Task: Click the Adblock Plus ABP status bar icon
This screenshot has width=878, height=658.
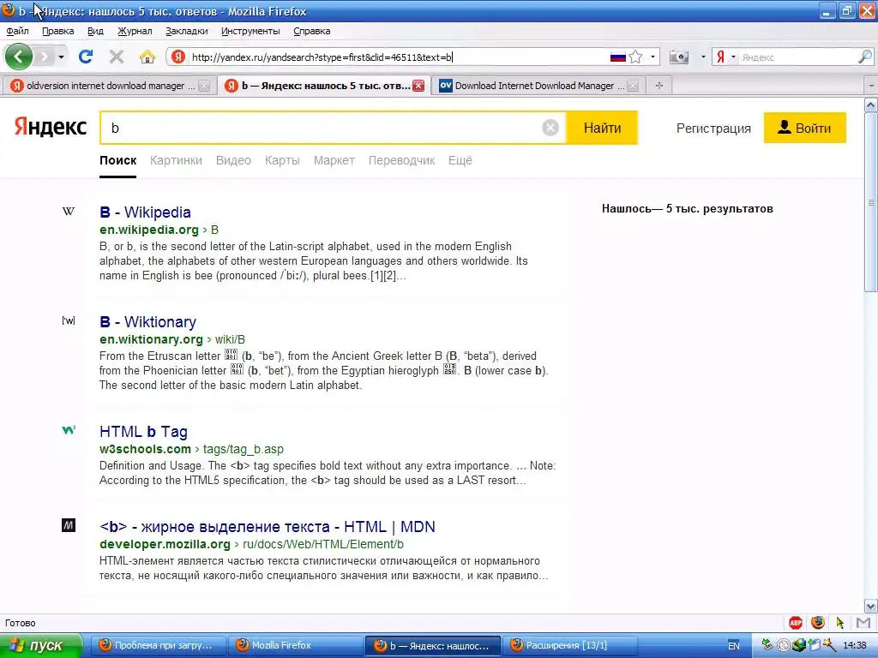Action: coord(795,623)
